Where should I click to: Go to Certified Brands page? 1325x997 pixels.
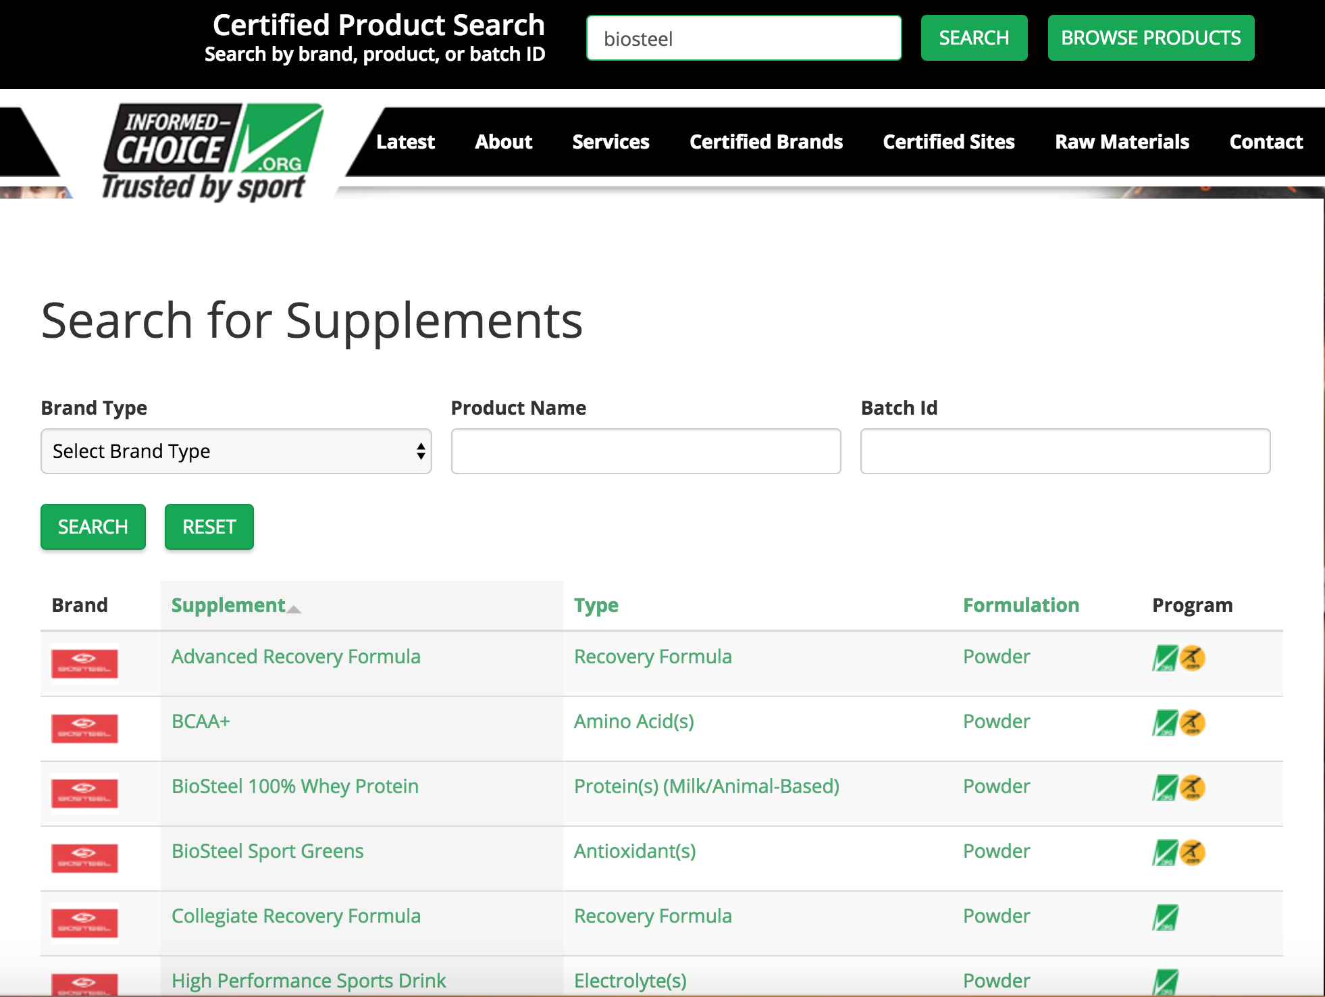point(767,142)
